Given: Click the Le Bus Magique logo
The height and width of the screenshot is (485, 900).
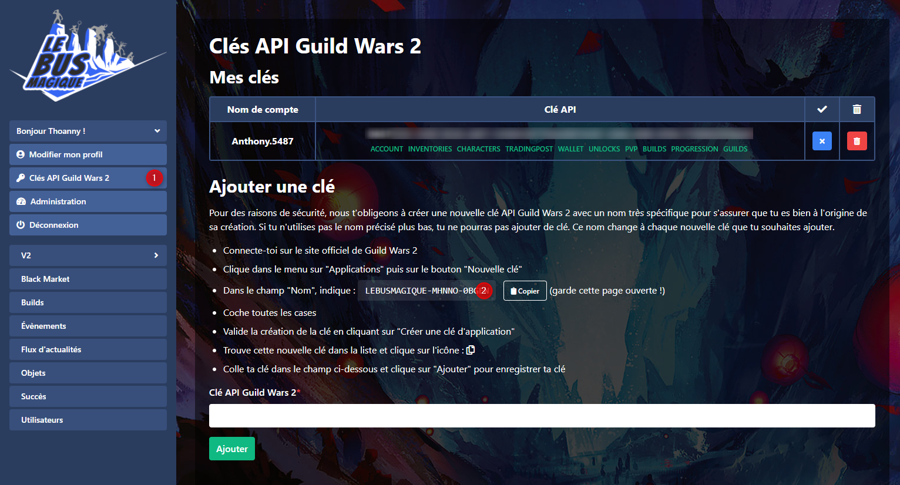Looking at the screenshot, I should [88, 56].
